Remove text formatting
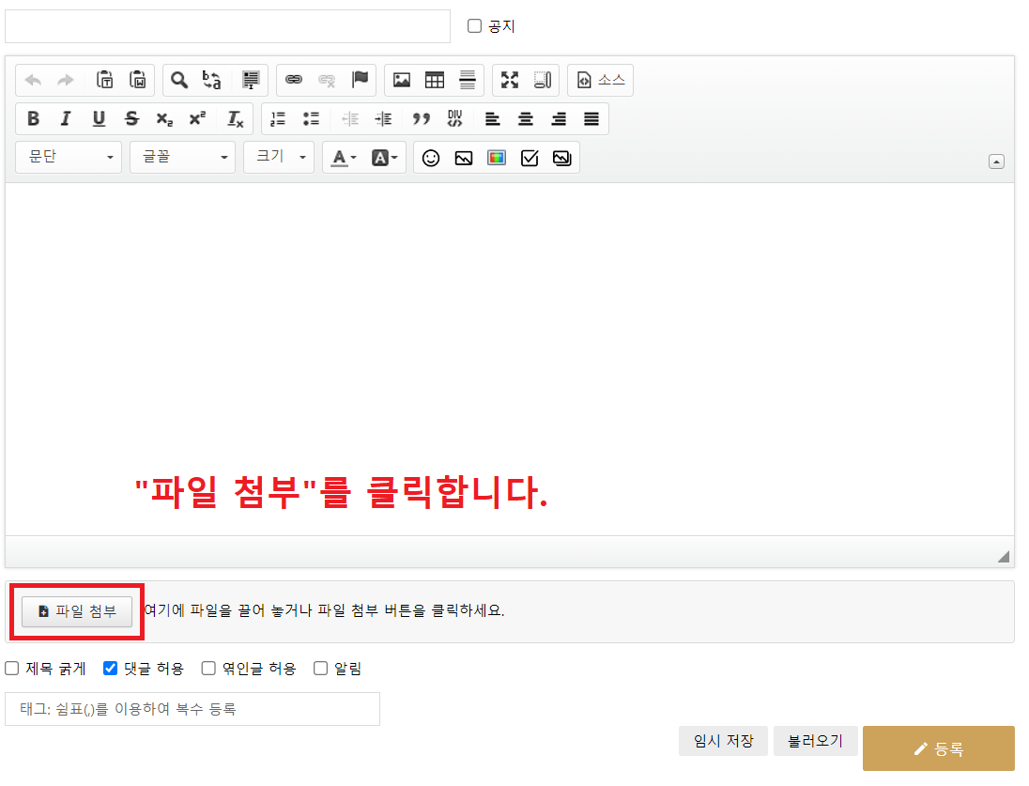This screenshot has width=1029, height=786. (235, 119)
